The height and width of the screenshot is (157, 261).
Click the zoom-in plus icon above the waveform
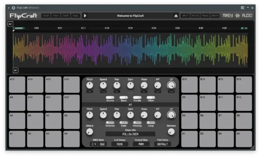(242, 28)
